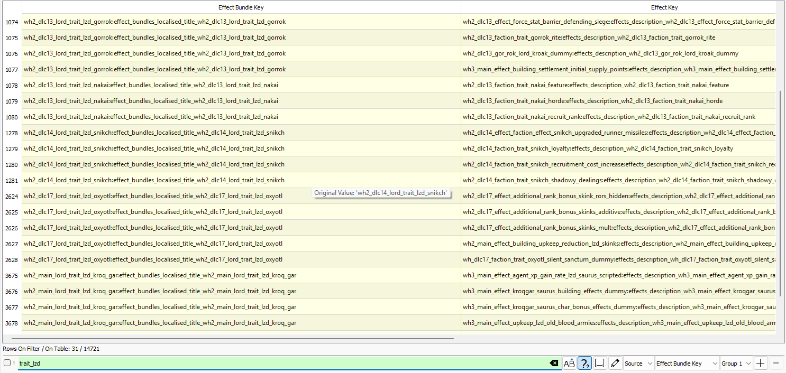Clear the trait_lzd filter text
The height and width of the screenshot is (373, 786).
click(x=554, y=363)
